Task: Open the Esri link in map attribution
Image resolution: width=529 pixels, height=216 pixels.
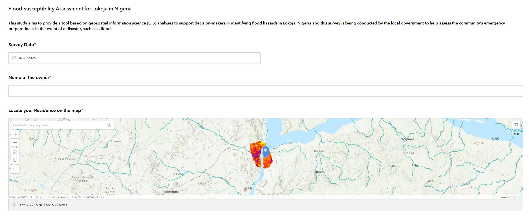Action: pos(519,197)
